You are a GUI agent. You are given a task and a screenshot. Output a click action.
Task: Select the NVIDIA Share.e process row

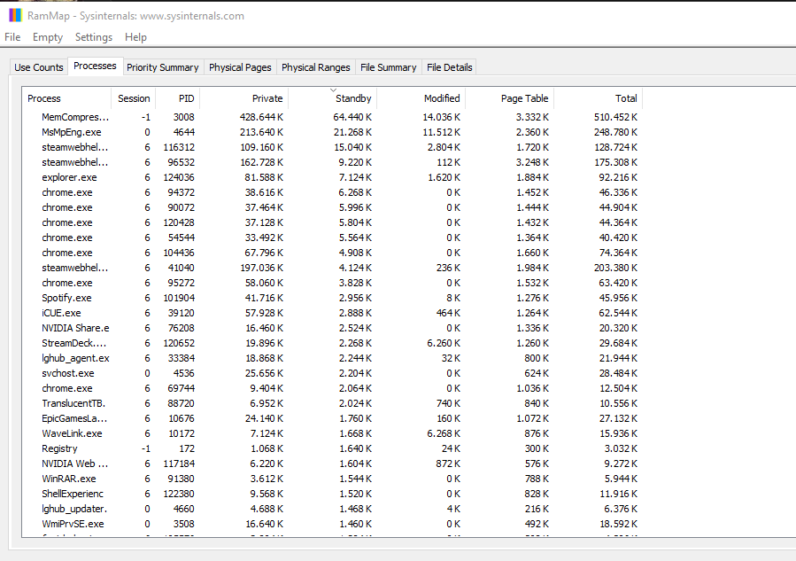(333, 328)
